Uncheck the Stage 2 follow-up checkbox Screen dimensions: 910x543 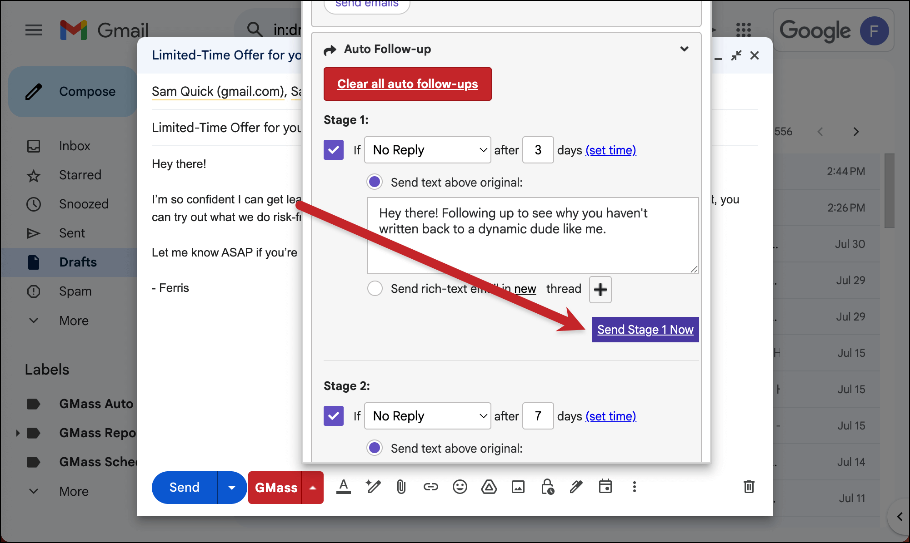(334, 416)
